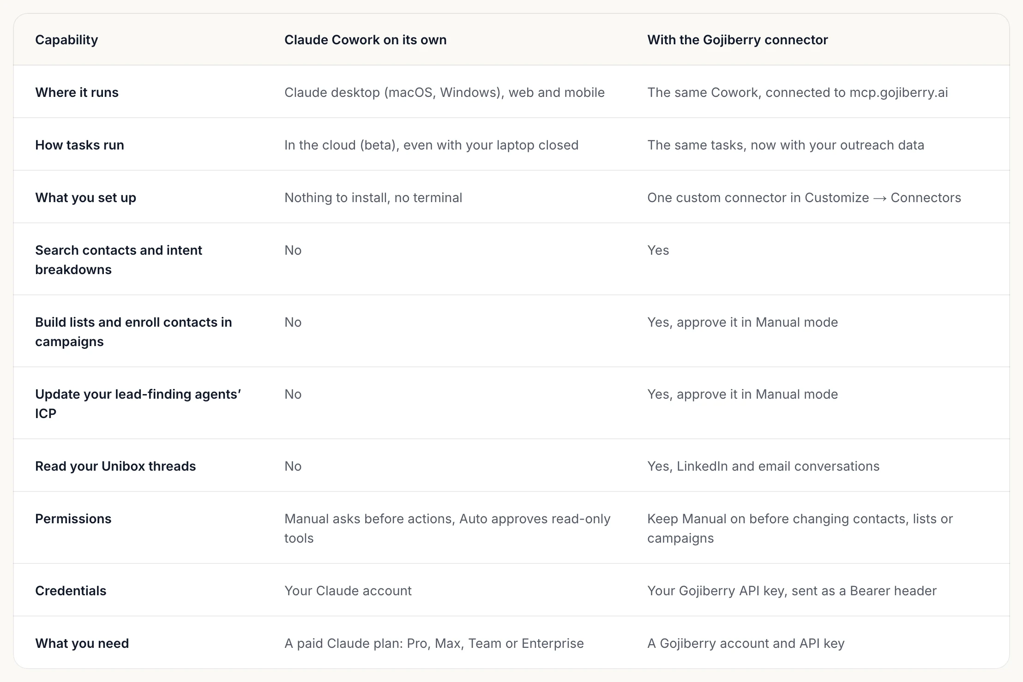The width and height of the screenshot is (1023, 682).
Task: Select 'Build lists and enroll contacts in campaigns'
Action: (133, 332)
